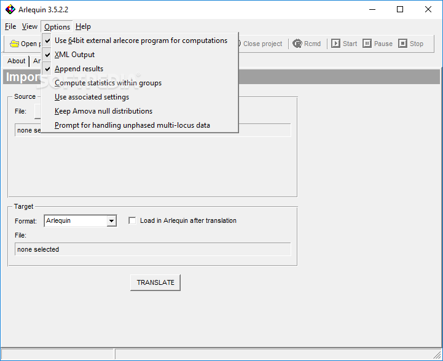This screenshot has height=361, width=443.
Task: Check Load in Arlequin after translation
Action: (132, 220)
